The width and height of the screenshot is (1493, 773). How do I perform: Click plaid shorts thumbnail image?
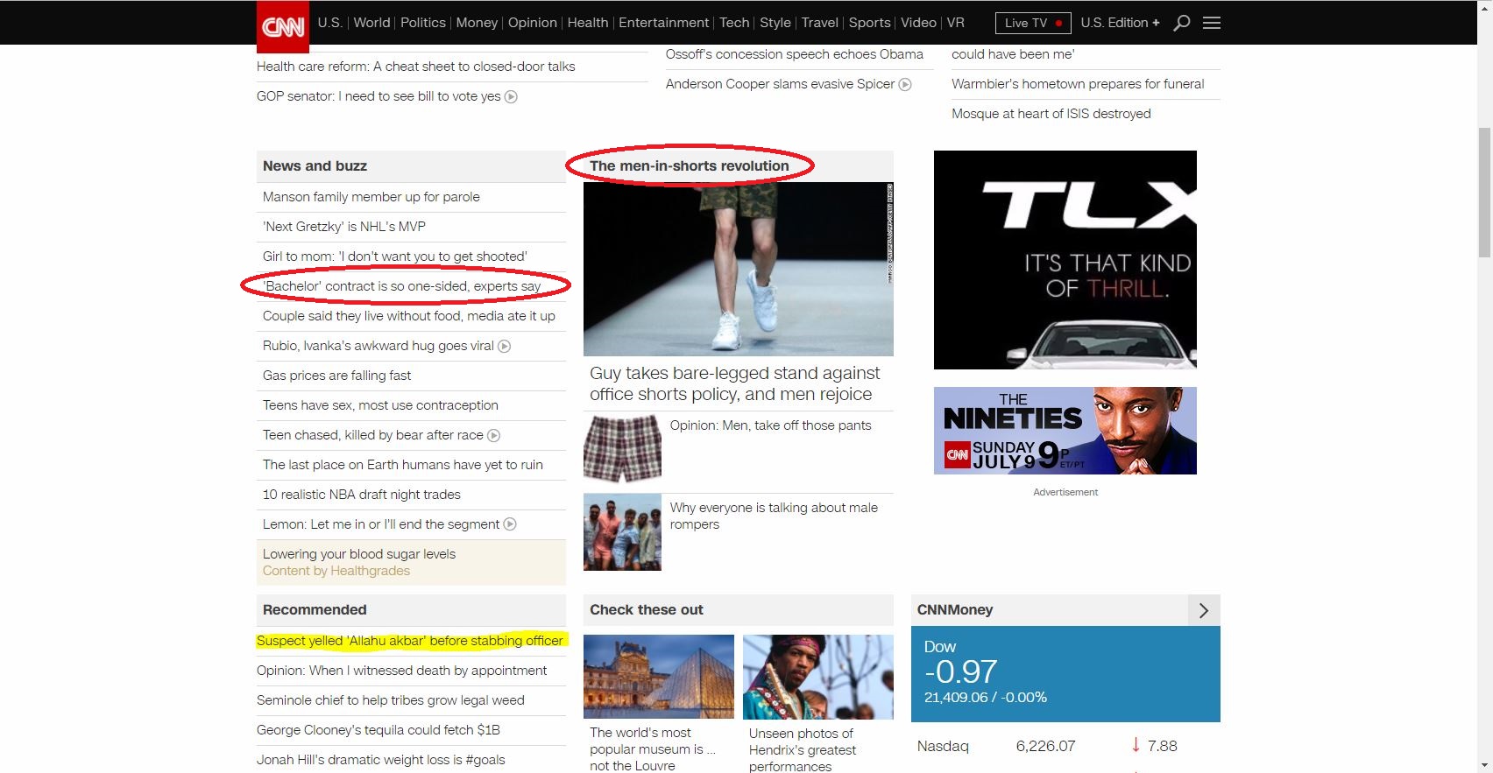pyautogui.click(x=622, y=449)
